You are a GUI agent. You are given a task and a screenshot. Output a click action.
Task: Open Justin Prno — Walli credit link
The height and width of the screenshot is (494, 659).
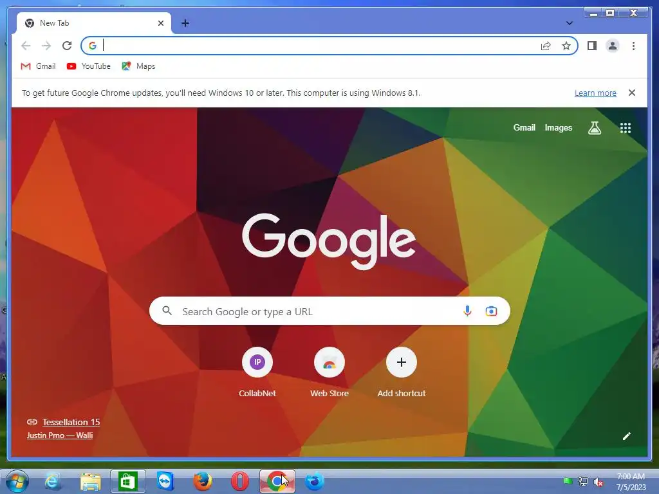coord(60,435)
